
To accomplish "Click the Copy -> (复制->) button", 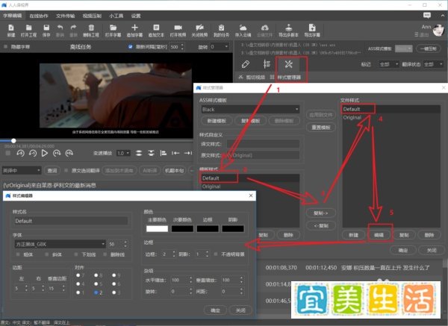I will pos(321,213).
